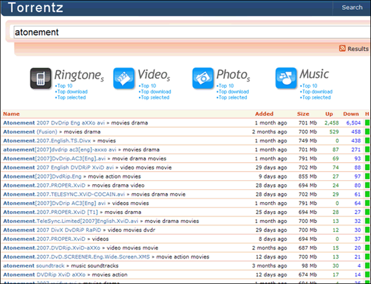The image size is (371, 284).
Task: Click the 25 days ago date
Action: point(271,212)
